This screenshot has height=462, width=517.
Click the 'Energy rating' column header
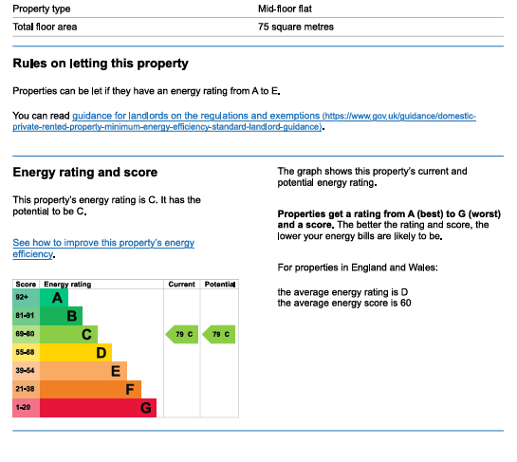67,285
